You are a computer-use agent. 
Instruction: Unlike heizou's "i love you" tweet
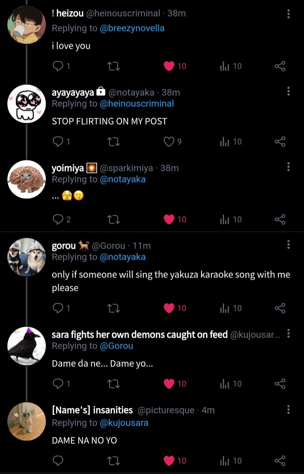169,66
